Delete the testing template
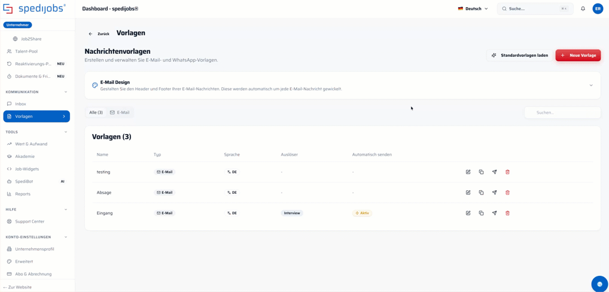This screenshot has width=609, height=292. (507, 172)
